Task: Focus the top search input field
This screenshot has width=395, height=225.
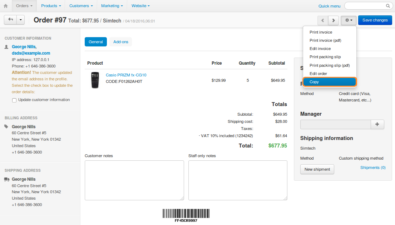Action: pyautogui.click(x=368, y=6)
